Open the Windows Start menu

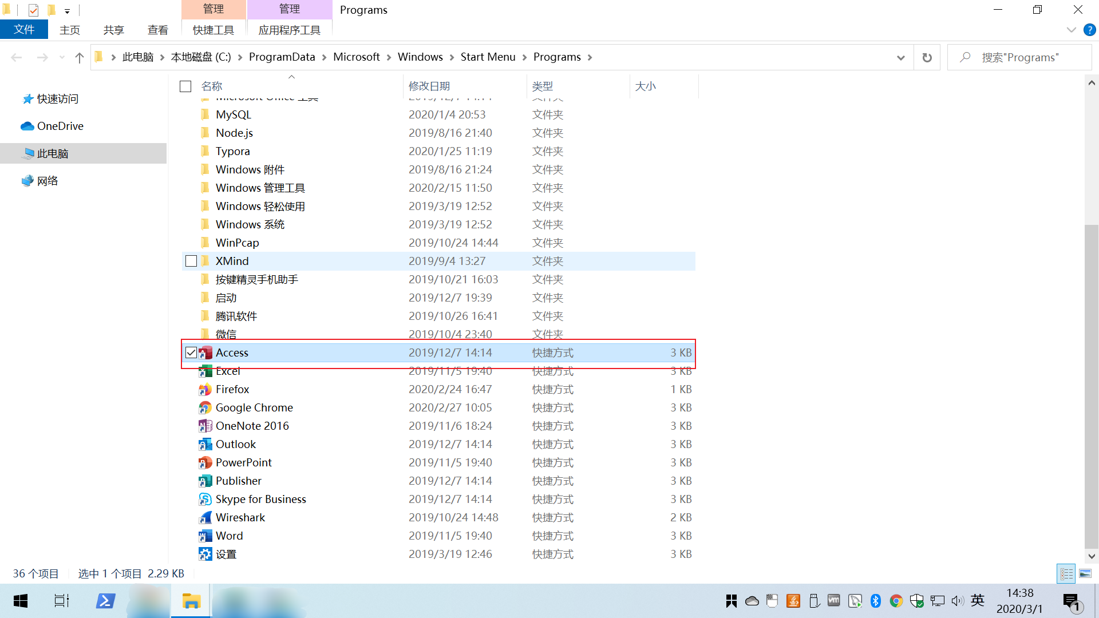click(21, 601)
